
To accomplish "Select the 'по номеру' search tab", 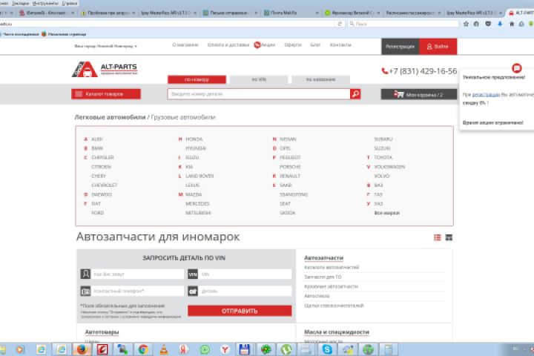I will [x=197, y=79].
